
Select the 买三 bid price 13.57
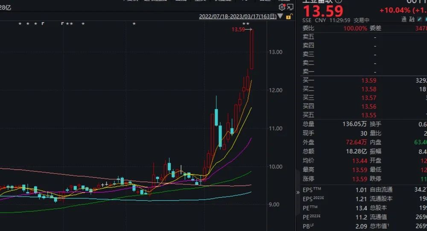pyautogui.click(x=369, y=98)
